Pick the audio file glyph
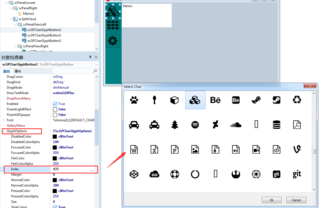The width and height of the screenshot is (324, 208). [x=236, y=150]
